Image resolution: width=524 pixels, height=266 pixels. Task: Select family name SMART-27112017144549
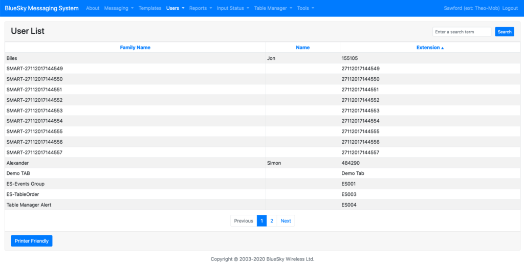[34, 69]
